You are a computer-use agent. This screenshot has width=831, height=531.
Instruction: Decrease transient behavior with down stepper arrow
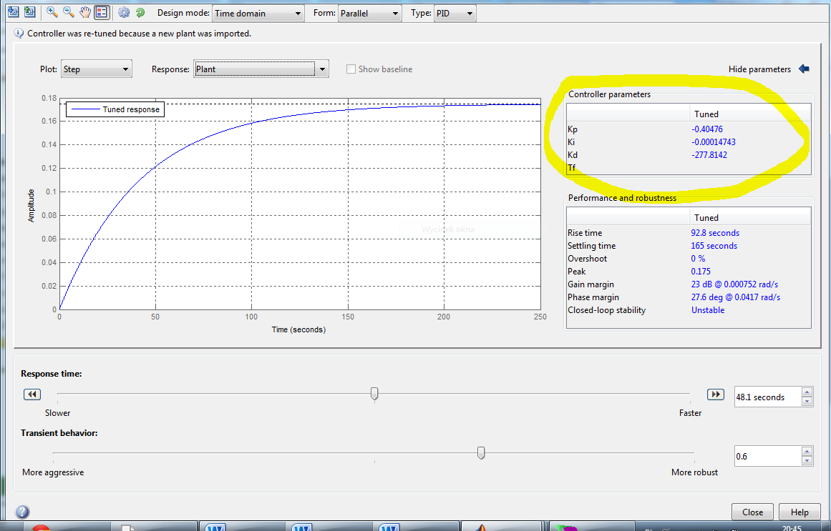[x=807, y=460]
